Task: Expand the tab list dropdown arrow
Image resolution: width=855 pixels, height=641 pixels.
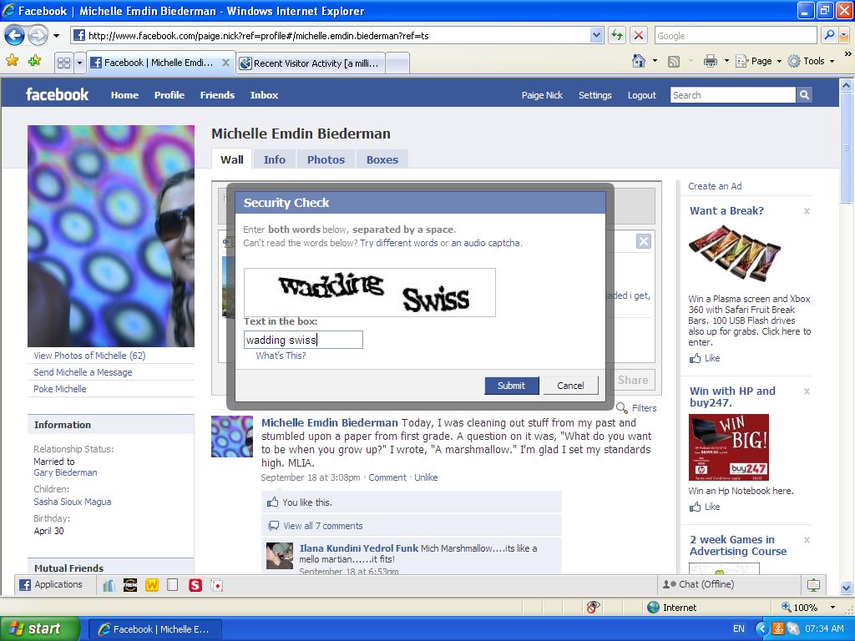Action: [x=79, y=63]
